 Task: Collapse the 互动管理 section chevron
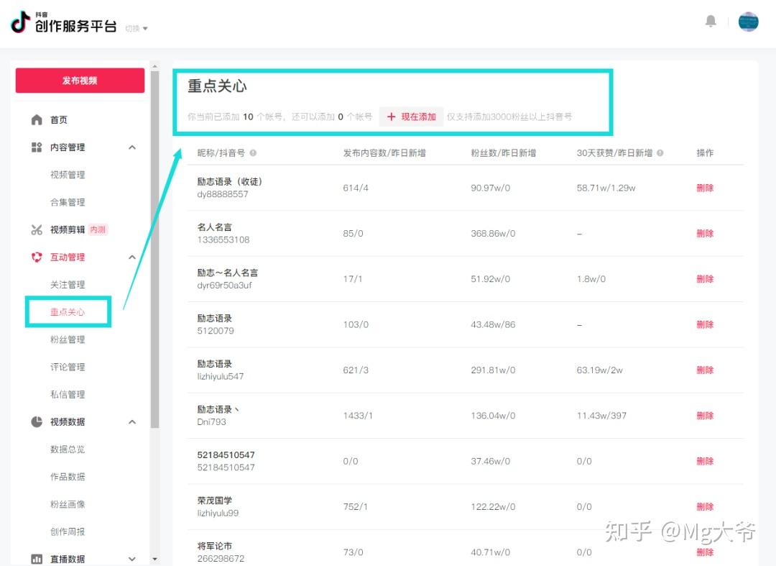132,257
